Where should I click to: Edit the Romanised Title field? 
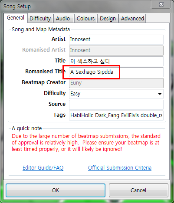[x=116, y=72]
